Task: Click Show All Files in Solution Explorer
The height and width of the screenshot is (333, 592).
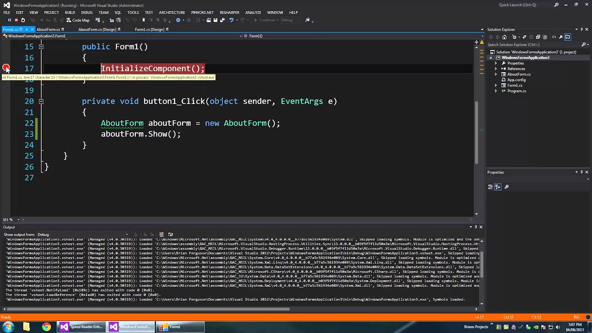Action: (x=545, y=37)
